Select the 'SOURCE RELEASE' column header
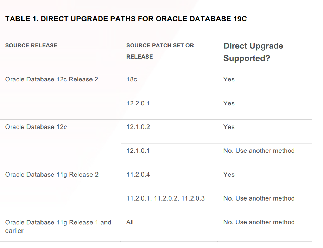Viewport: 323px width, 248px height. (x=31, y=45)
